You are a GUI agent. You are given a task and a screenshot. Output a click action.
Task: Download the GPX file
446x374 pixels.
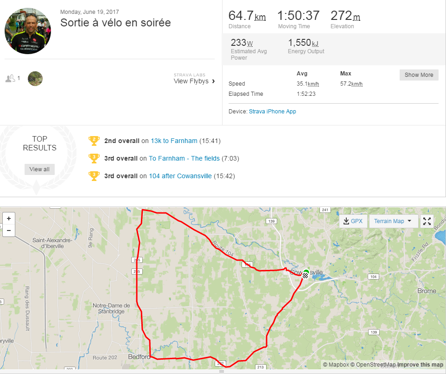pos(353,221)
